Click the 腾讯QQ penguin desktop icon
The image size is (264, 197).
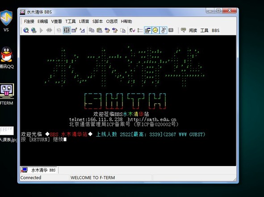pyautogui.click(x=6, y=54)
